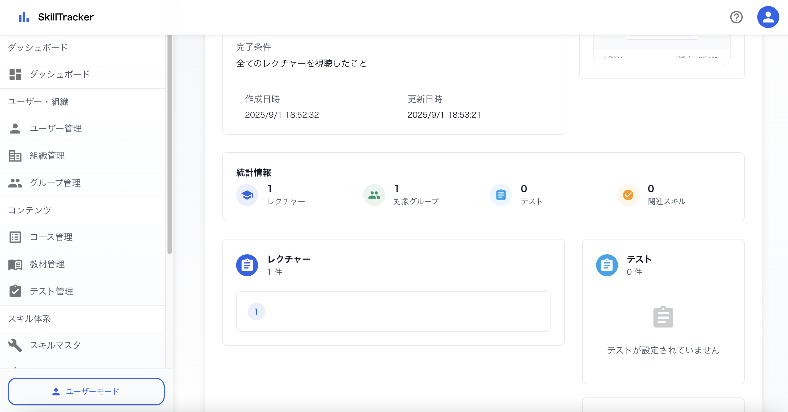This screenshot has width=788, height=412.
Task: Open ダッシュボード from the sidebar
Action: [x=60, y=74]
